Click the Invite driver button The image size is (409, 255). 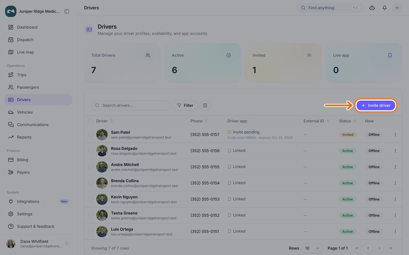click(376, 105)
